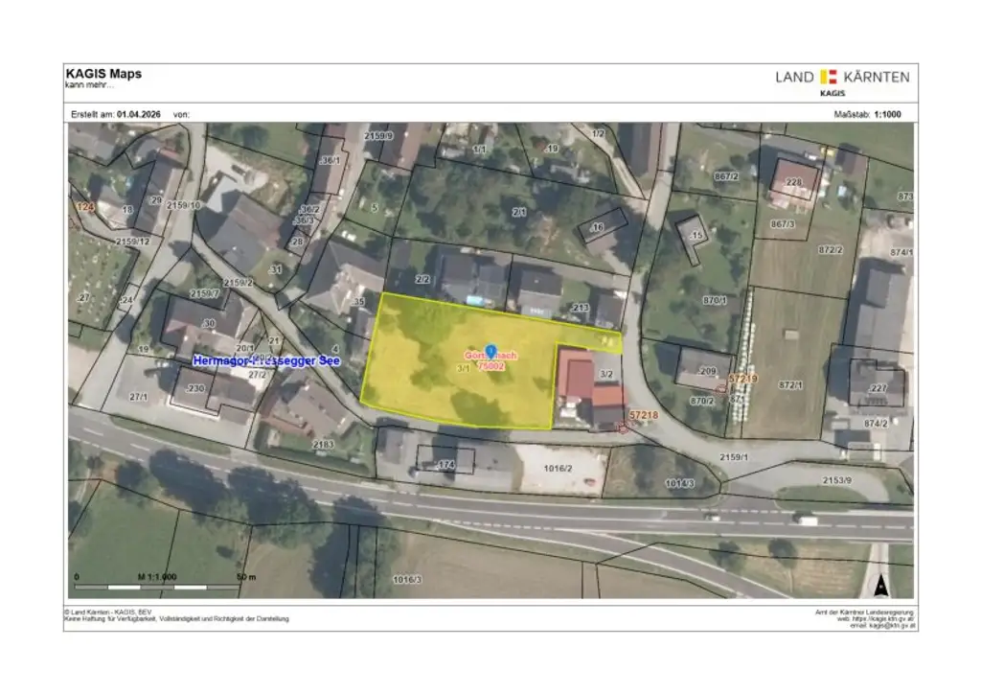Screen dimensions: 981x694
Task: Click the Görtschach 75002 map label
Action: (491, 361)
